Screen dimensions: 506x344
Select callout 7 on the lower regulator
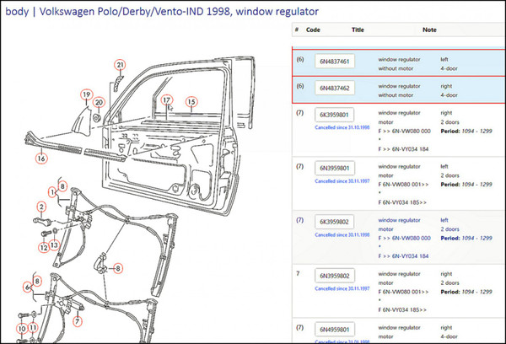(x=77, y=321)
